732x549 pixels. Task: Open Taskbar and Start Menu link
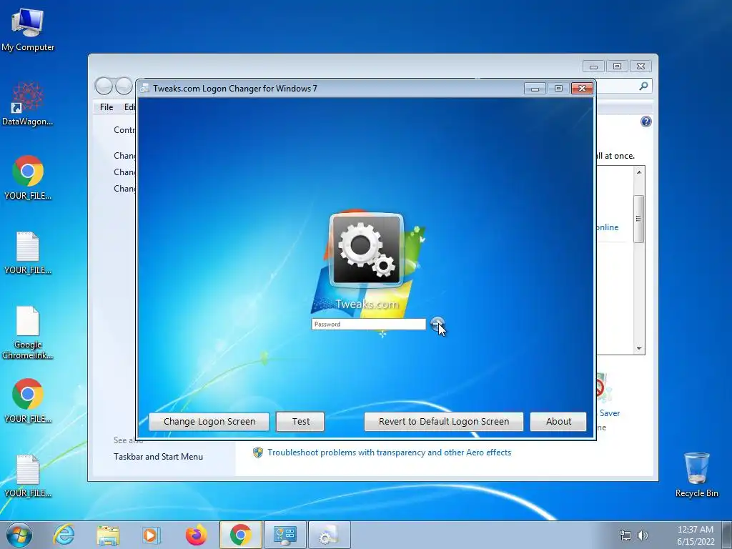pyautogui.click(x=158, y=457)
